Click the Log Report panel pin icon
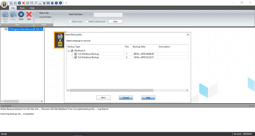Screen dimensions: 255x136 pos(250,106)
